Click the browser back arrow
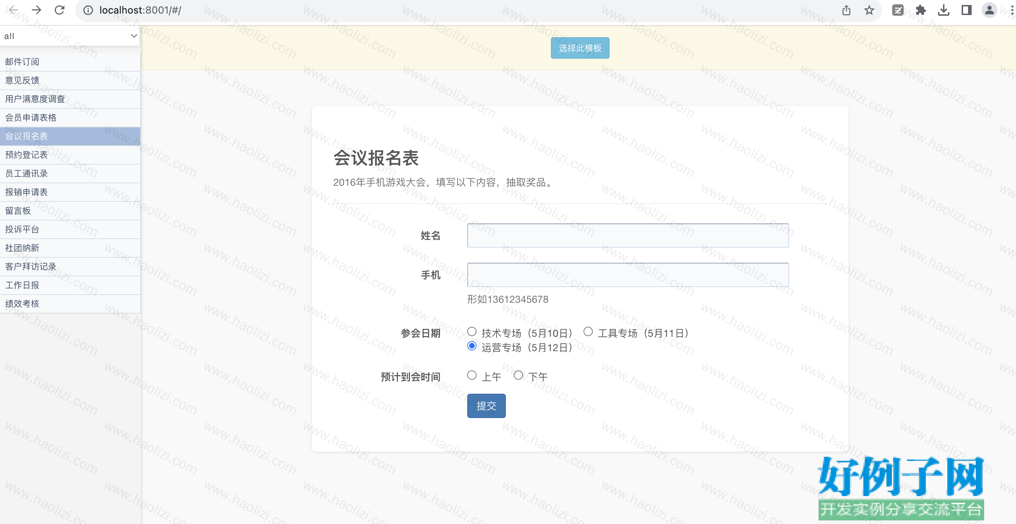 (13, 10)
